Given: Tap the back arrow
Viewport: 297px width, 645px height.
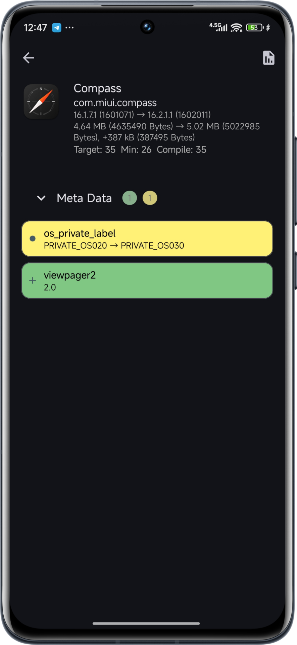Looking at the screenshot, I should (x=29, y=58).
